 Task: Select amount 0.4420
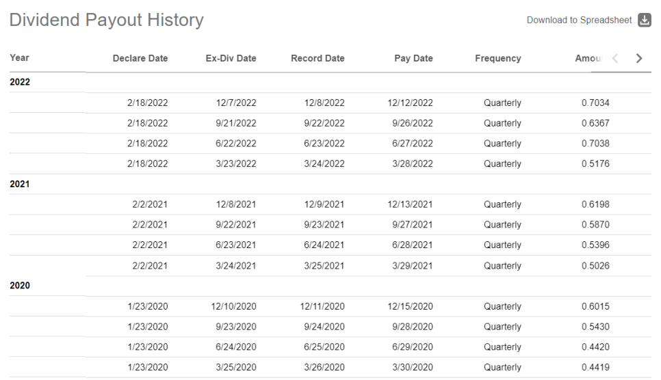tap(595, 347)
